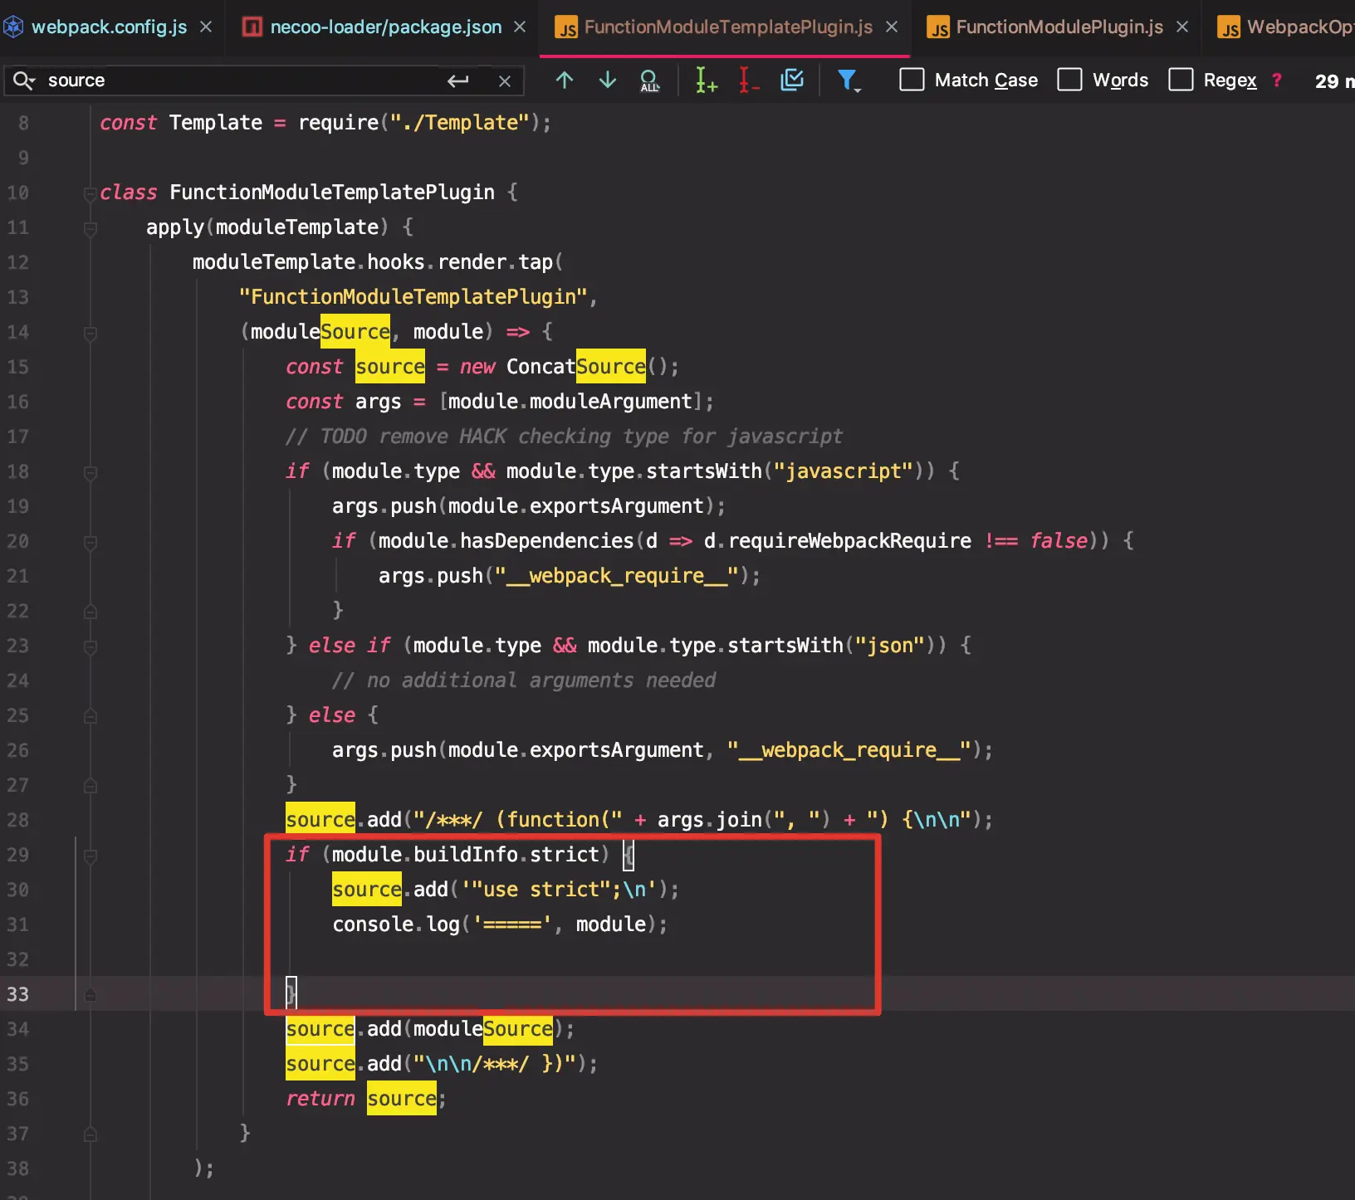The height and width of the screenshot is (1200, 1355).
Task: Close FunctionModulePlugin.js tab
Action: 1182,27
